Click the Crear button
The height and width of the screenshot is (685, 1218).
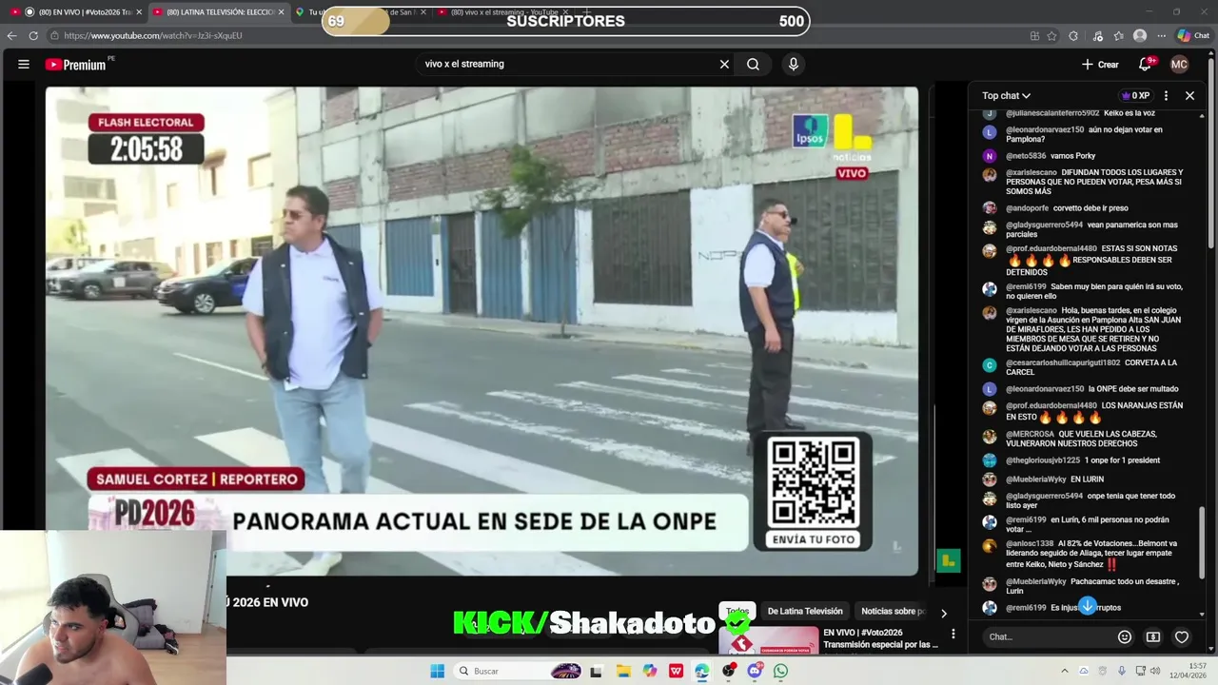pyautogui.click(x=1100, y=64)
